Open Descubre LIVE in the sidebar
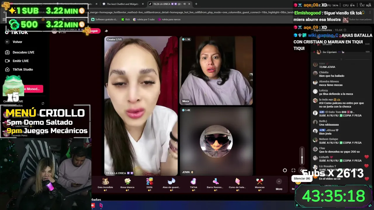374x210 pixels. (x=20, y=52)
